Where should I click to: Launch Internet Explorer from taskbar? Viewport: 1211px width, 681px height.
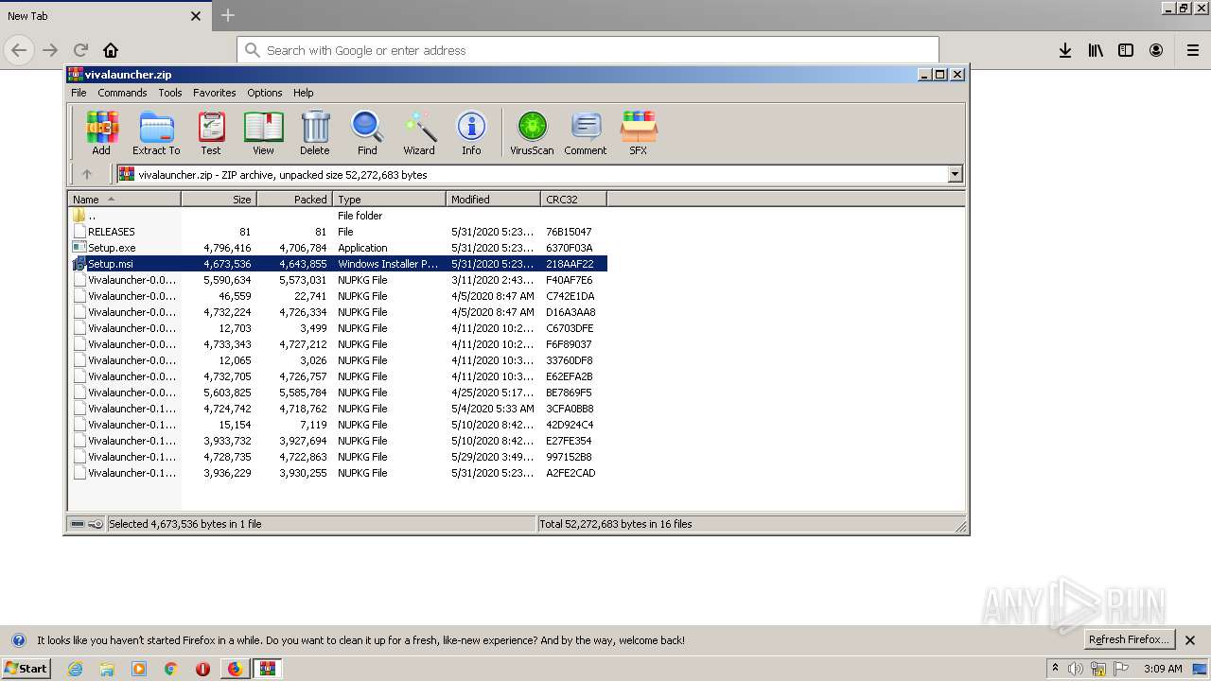(x=75, y=669)
